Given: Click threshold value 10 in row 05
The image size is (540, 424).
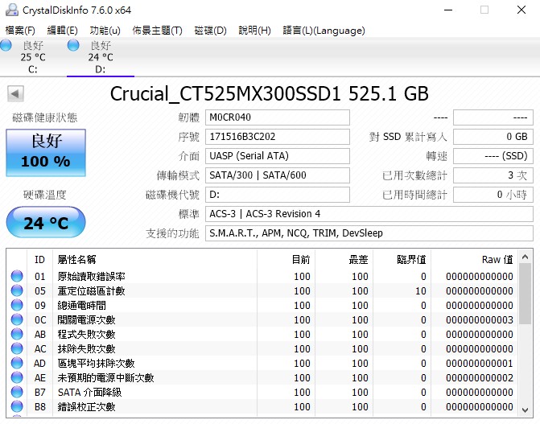Looking at the screenshot, I should pos(421,291).
